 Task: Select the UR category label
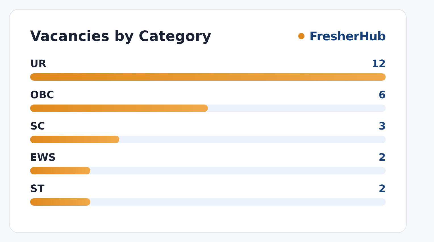[38, 64]
